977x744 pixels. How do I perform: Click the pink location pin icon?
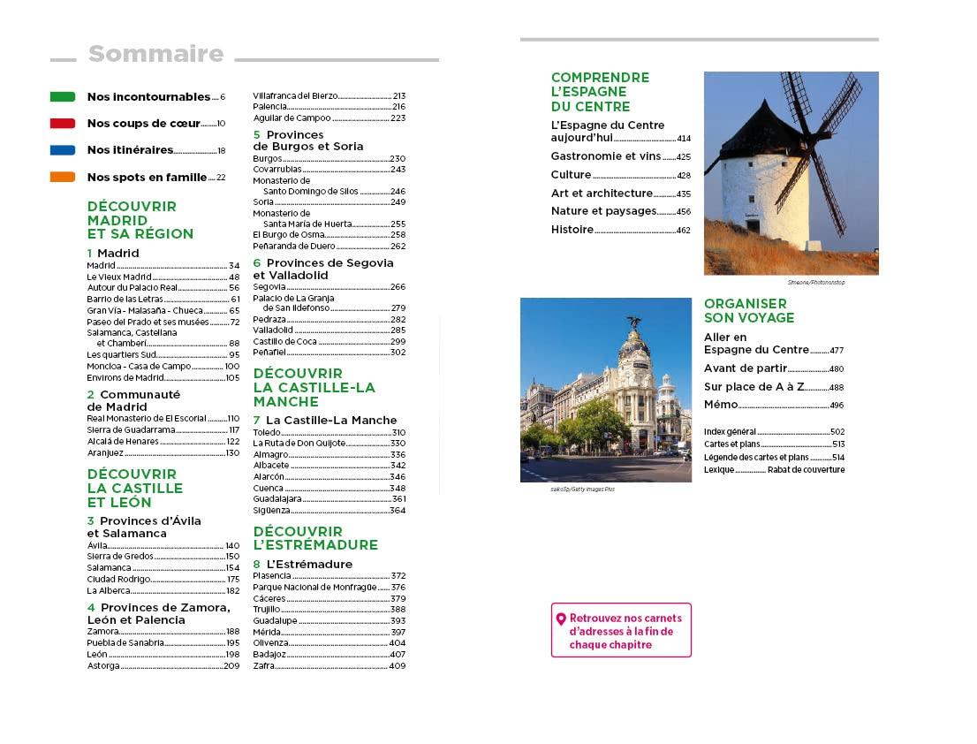click(562, 619)
